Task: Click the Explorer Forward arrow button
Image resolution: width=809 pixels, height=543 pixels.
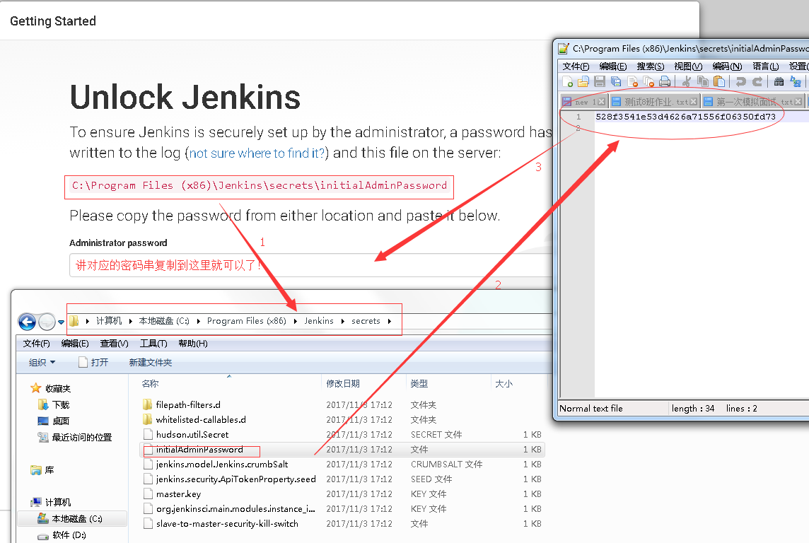Action: pos(47,322)
